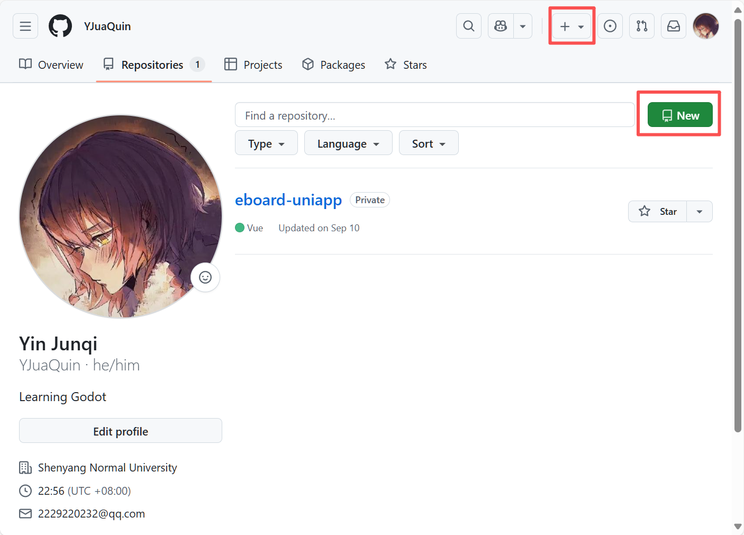Click the GitHub Octocat logo
The height and width of the screenshot is (535, 744).
point(60,26)
